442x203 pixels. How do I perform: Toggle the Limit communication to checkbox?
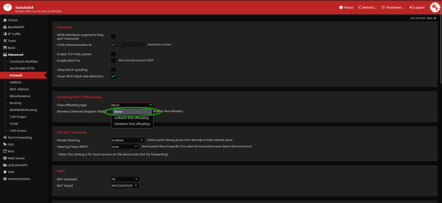point(113,45)
